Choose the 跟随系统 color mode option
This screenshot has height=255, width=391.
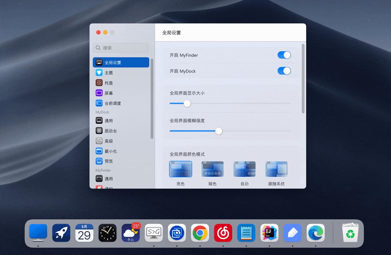point(276,169)
